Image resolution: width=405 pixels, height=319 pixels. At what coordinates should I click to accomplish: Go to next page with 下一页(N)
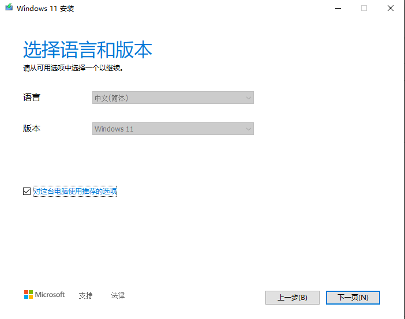point(353,298)
